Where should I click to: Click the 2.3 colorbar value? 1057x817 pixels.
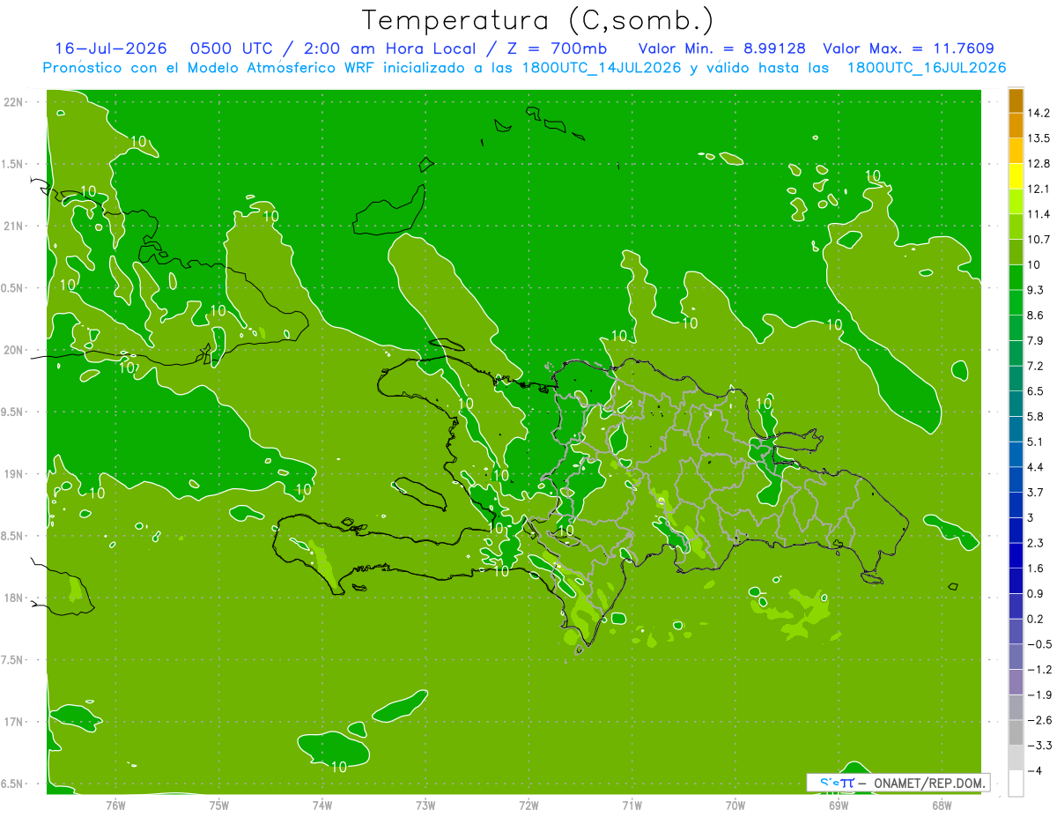point(1036,543)
